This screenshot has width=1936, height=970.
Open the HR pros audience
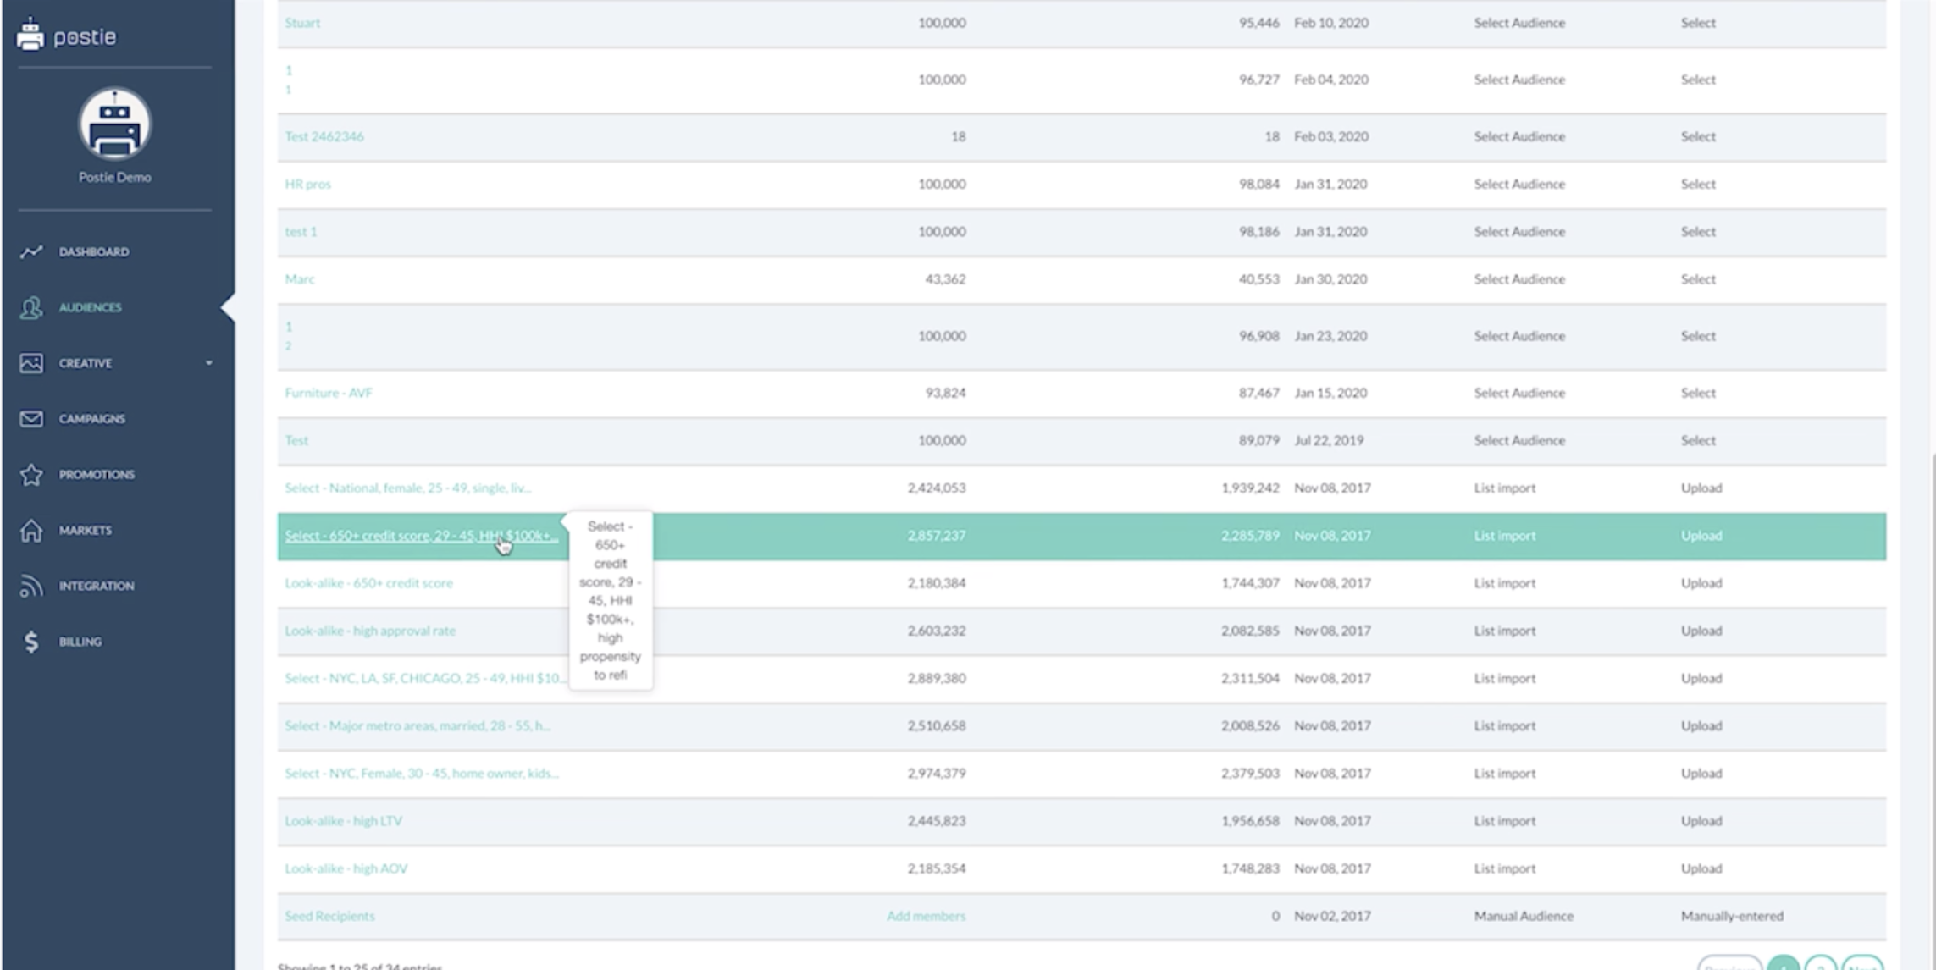click(307, 184)
